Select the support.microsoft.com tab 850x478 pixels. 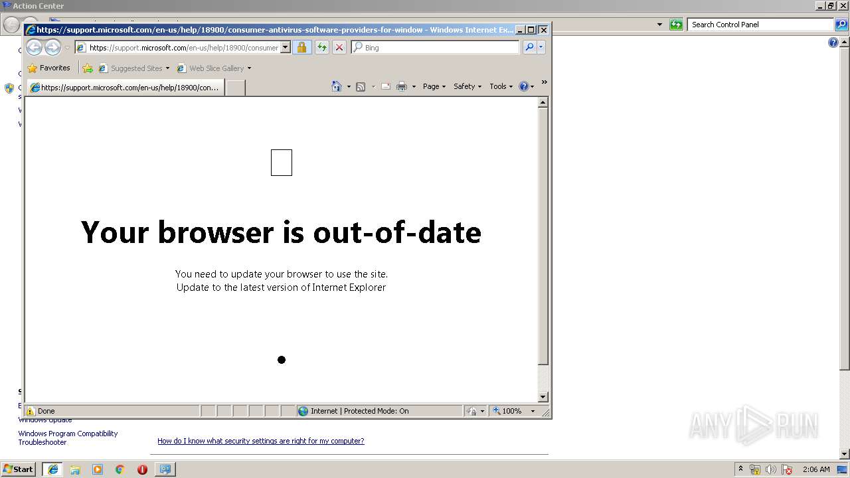click(125, 87)
